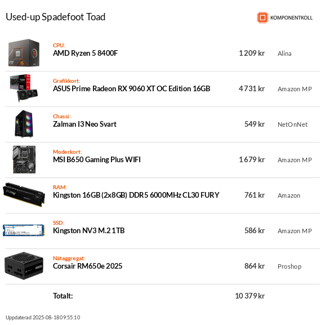Open the Kingston FURY RAM sticks image
This screenshot has height=325, width=325.
[x=24, y=195]
